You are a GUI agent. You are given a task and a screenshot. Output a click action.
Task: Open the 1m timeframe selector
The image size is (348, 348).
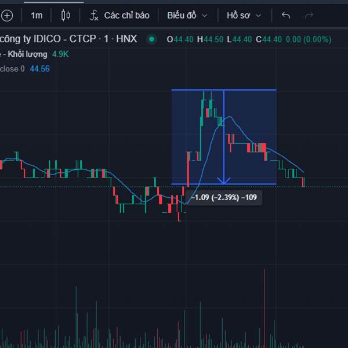point(37,16)
